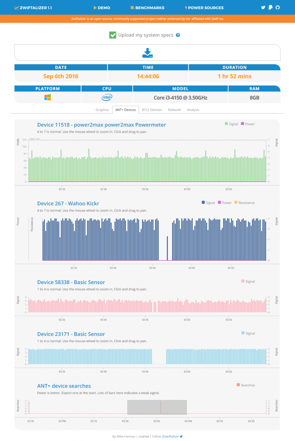Select the ANT+ Devices tab
Viewport: 295px width, 441px height.
click(125, 110)
